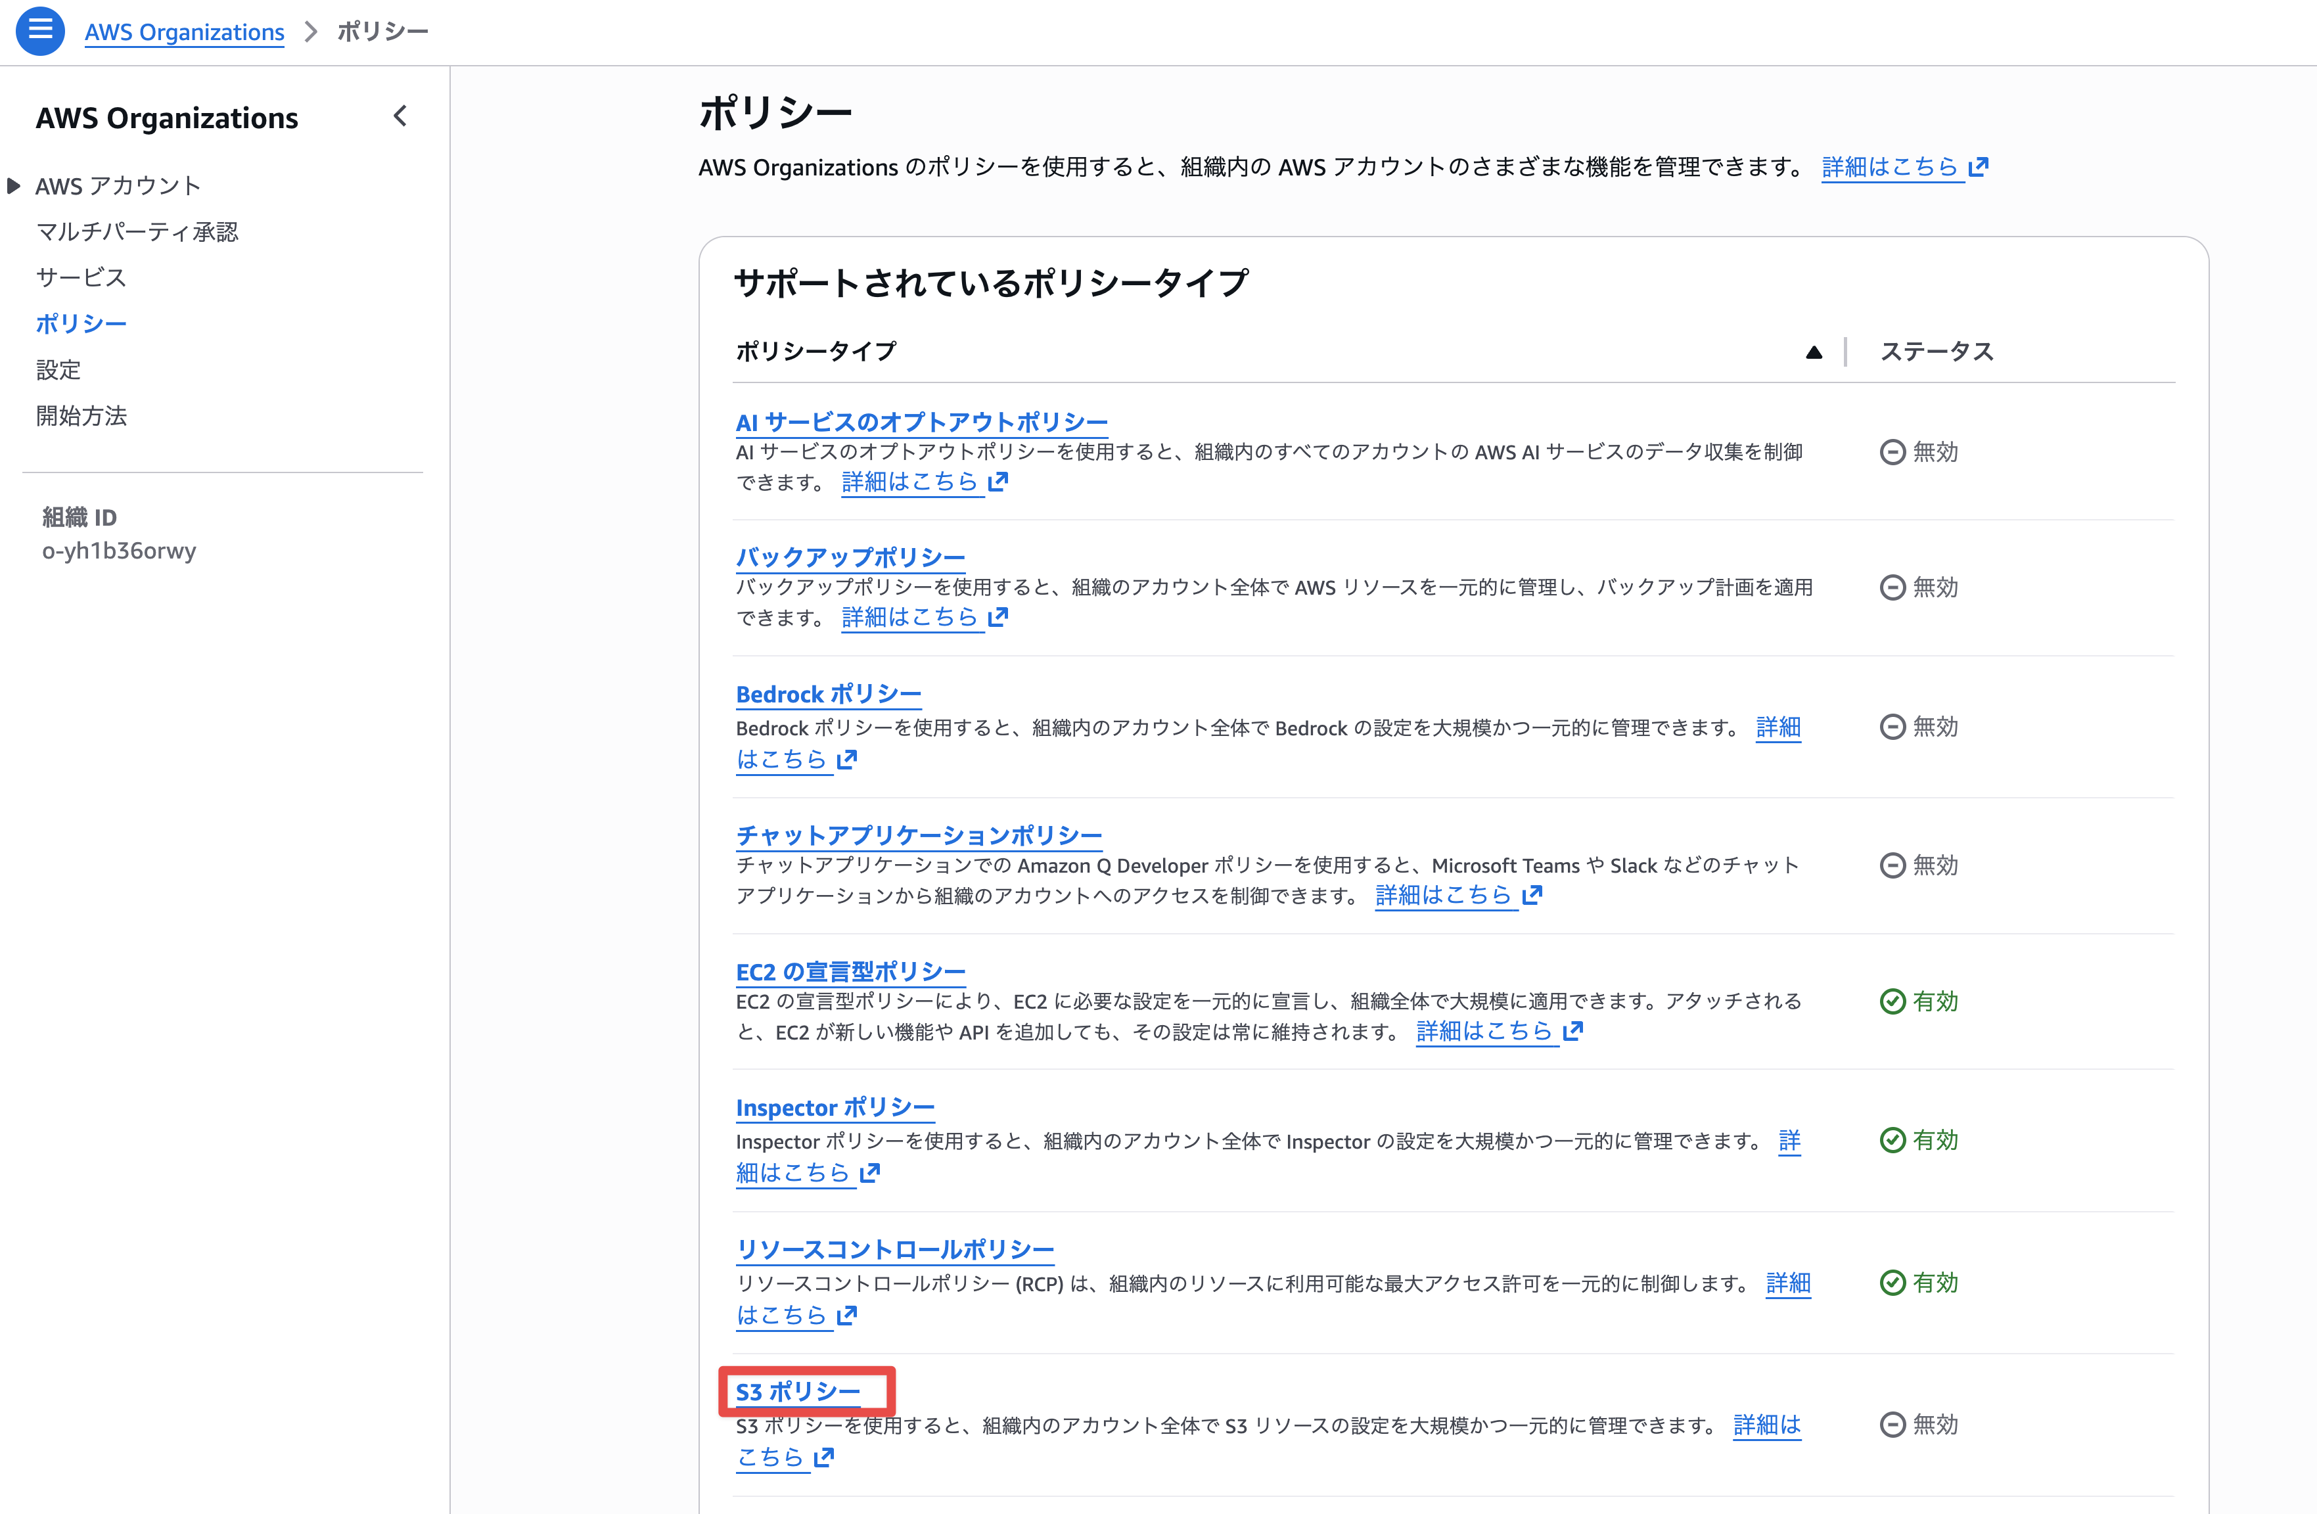Open マルチパーティ承認 in sidebar

(x=136, y=232)
